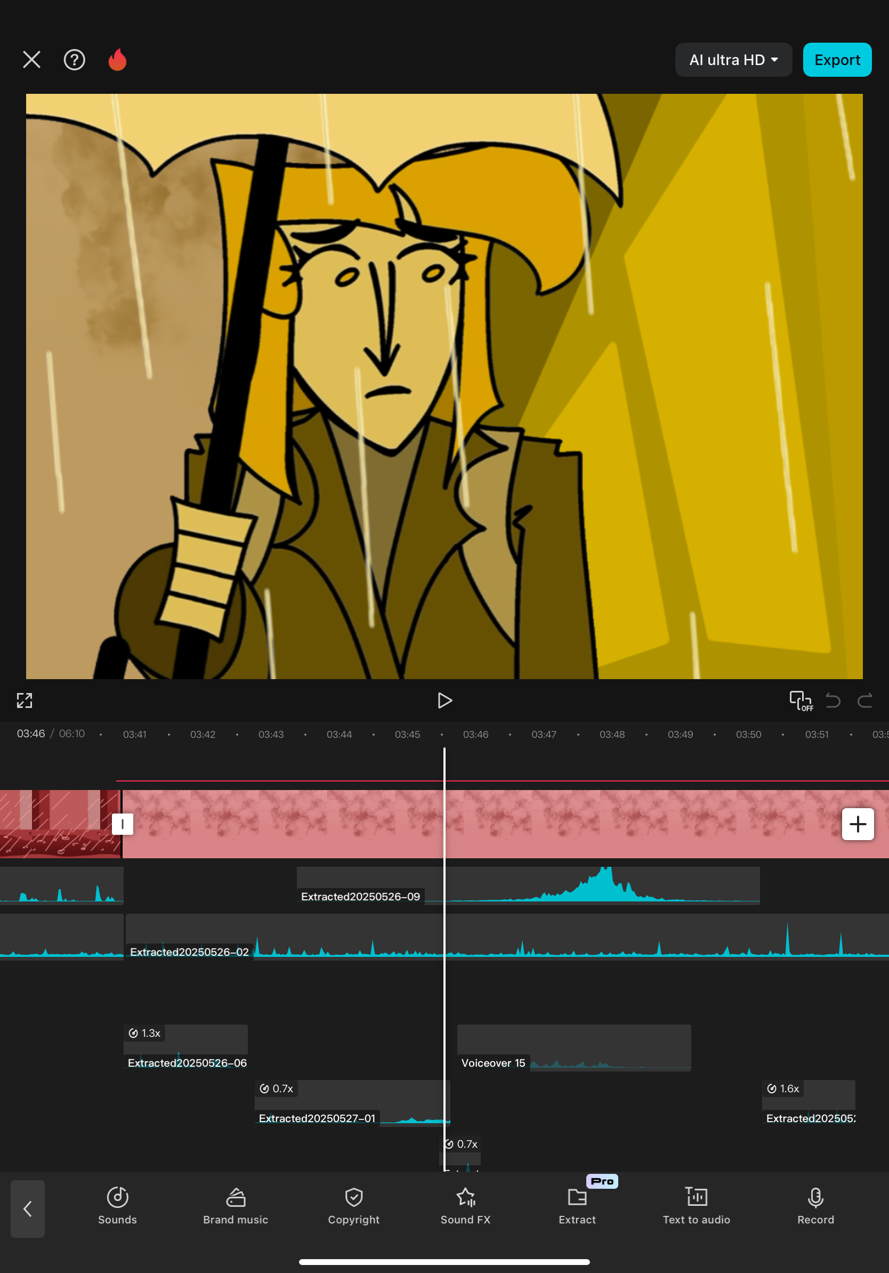Viewport: 889px width, 1273px height.
Task: Tap the 1.3x speed badge
Action: tap(144, 1033)
